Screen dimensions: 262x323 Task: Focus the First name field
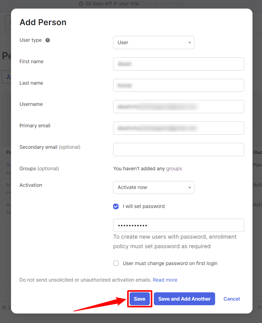(x=178, y=64)
